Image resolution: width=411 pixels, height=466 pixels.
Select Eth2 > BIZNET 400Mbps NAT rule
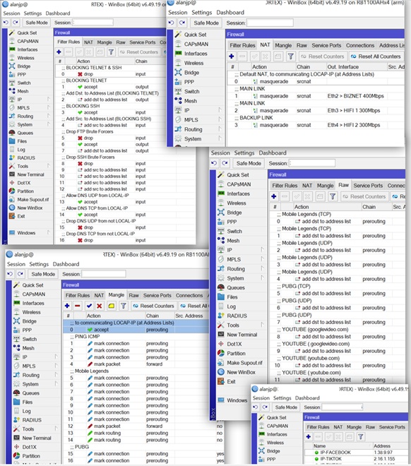click(316, 96)
